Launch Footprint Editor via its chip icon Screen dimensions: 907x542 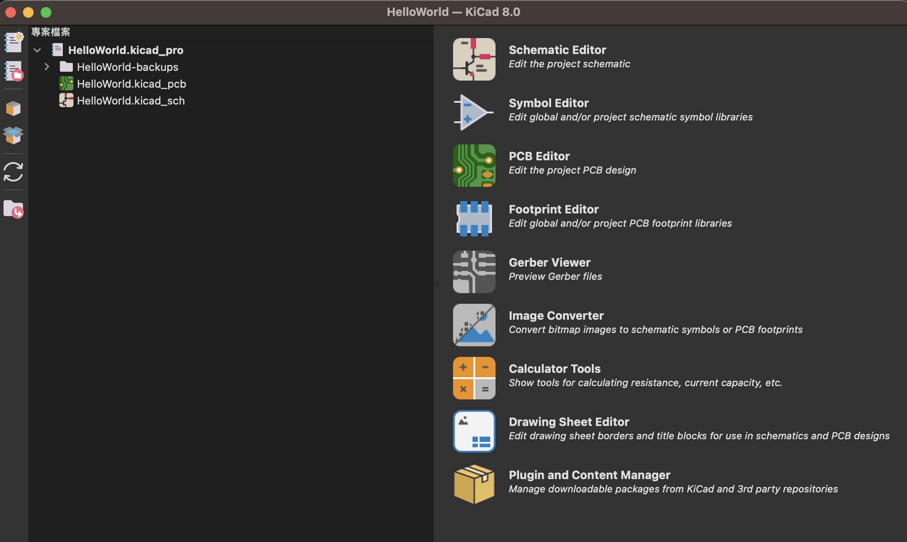tap(474, 219)
